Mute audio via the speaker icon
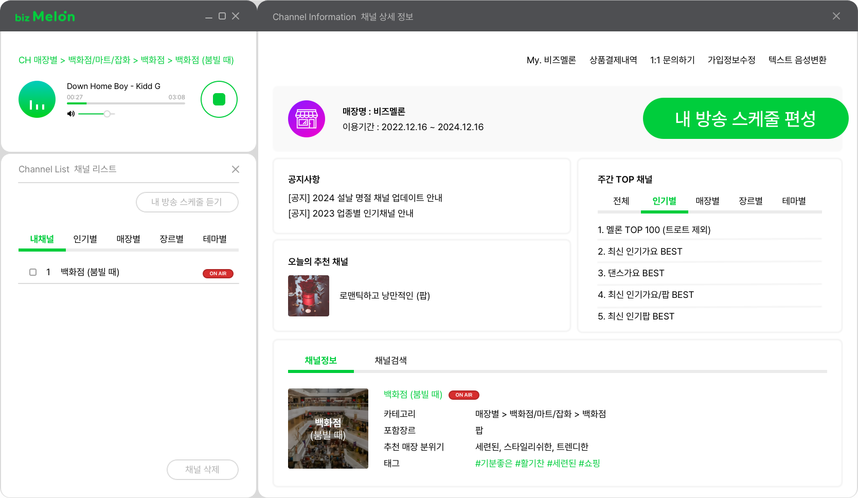 [x=71, y=114]
